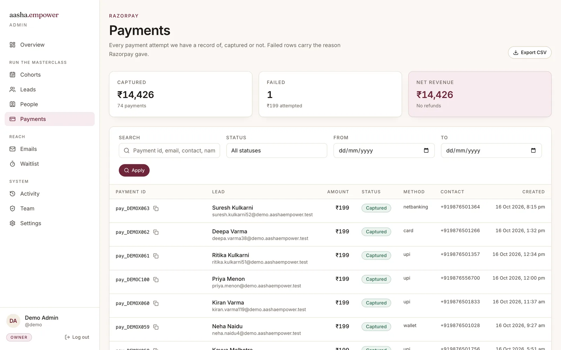Log out of admin account
The image size is (561, 350).
(77, 337)
